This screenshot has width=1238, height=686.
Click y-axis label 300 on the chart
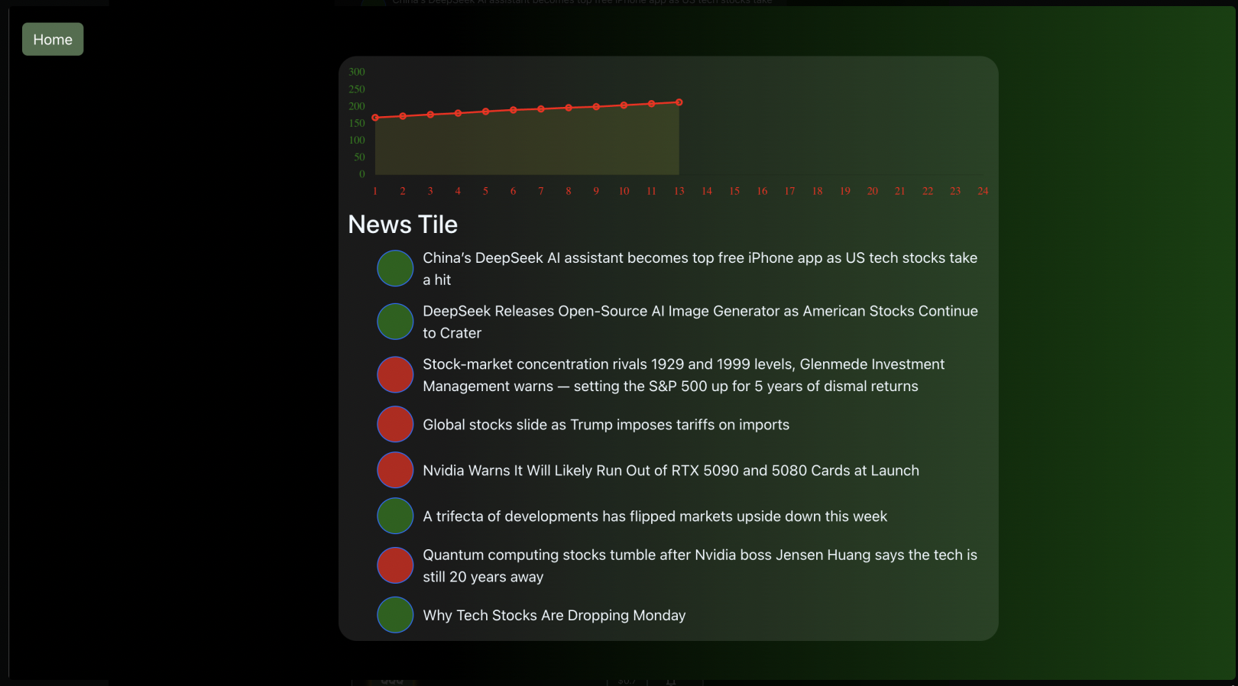click(357, 72)
